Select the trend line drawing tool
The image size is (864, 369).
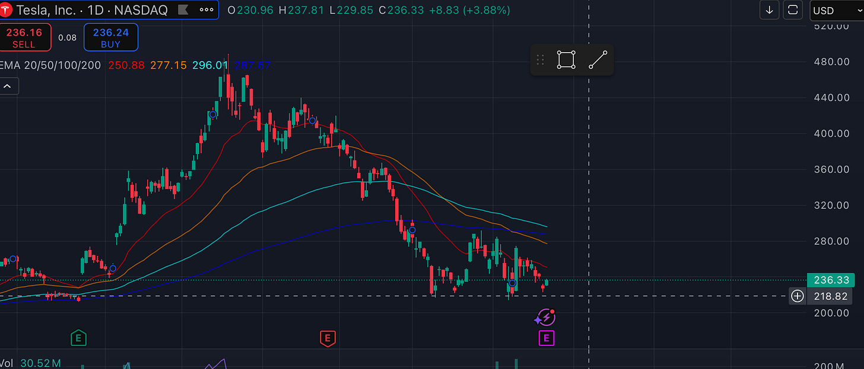pos(598,60)
